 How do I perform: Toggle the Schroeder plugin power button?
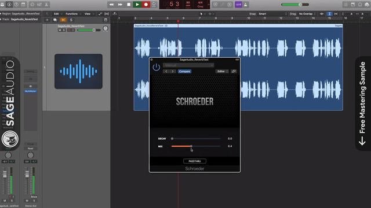156,67
